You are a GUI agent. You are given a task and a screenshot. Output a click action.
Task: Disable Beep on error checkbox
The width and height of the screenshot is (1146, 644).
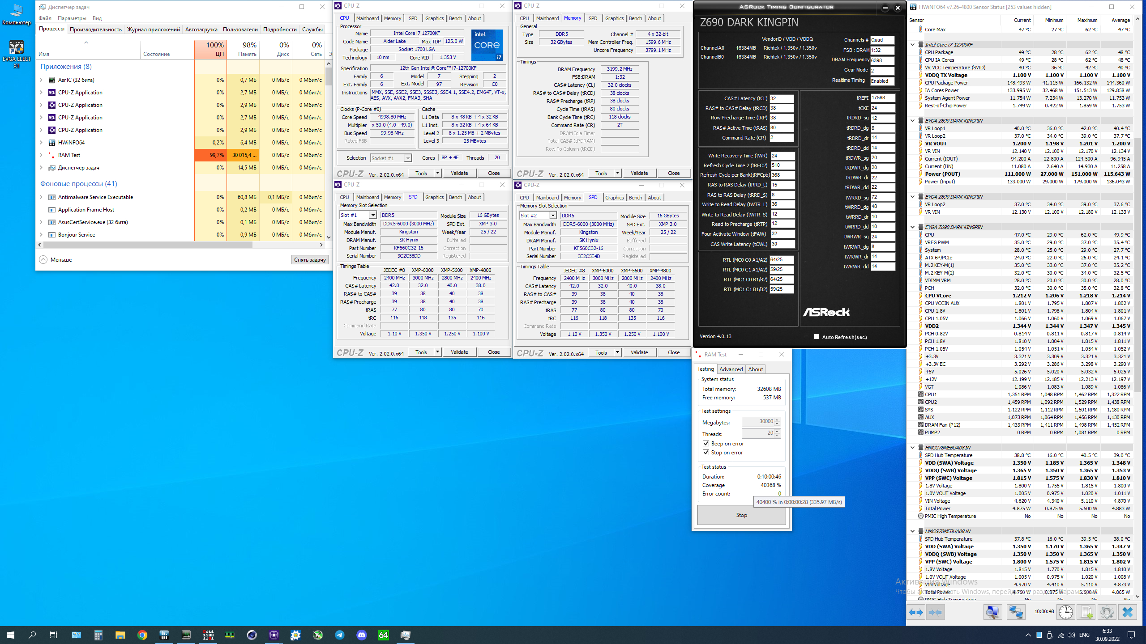(706, 444)
